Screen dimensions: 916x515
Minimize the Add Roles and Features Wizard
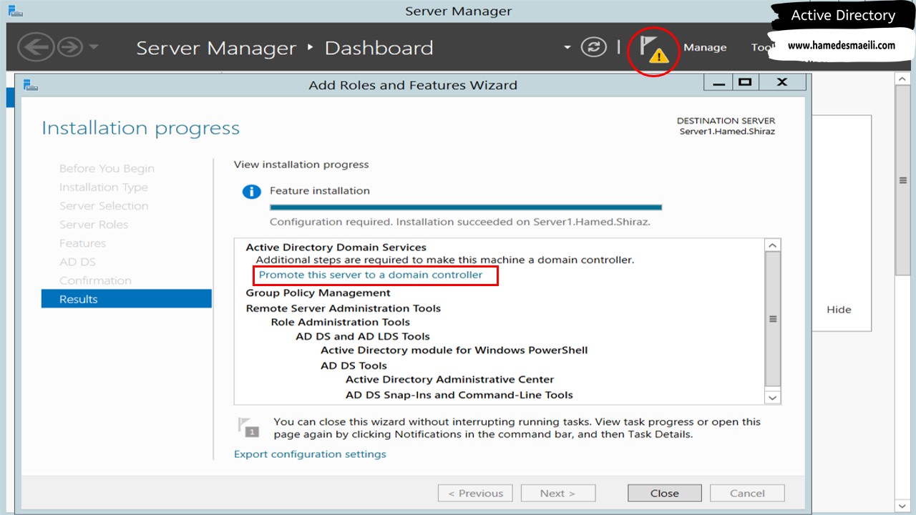pyautogui.click(x=718, y=82)
